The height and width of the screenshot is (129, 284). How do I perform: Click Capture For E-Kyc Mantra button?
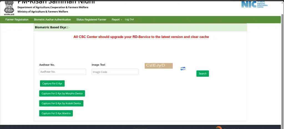point(56,113)
